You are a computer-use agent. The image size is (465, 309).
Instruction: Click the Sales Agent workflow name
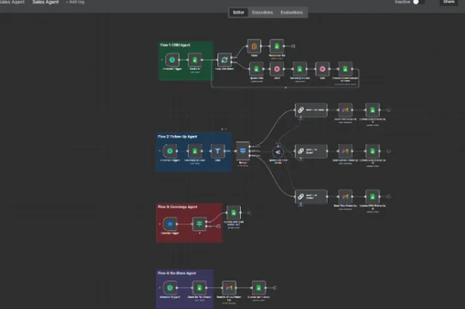click(45, 2)
